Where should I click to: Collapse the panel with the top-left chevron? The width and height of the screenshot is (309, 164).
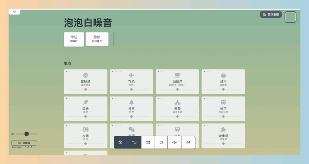pyautogui.click(x=14, y=12)
